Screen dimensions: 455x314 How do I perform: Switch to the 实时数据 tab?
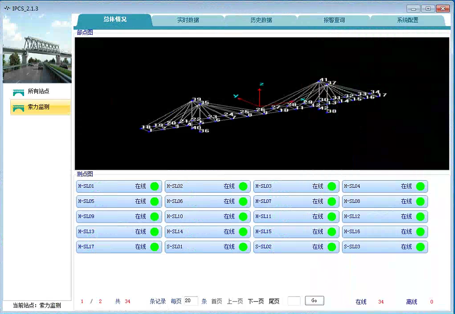pyautogui.click(x=188, y=21)
